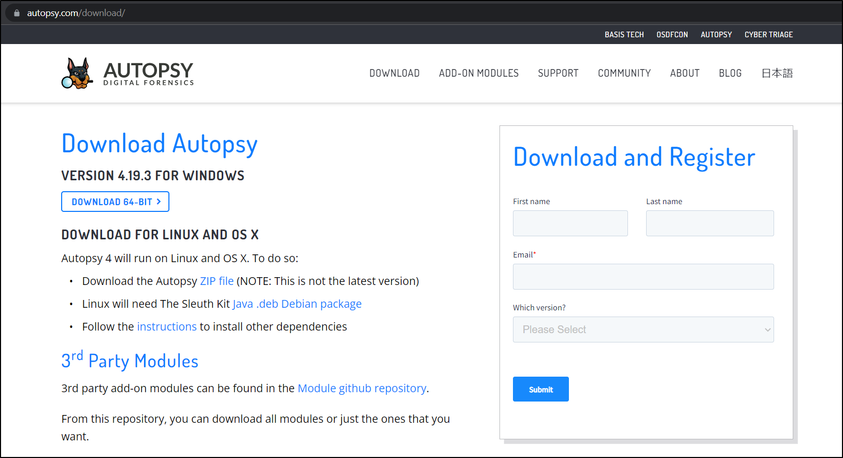This screenshot has width=843, height=458.
Task: Open the Module github repository link
Action: pos(362,388)
